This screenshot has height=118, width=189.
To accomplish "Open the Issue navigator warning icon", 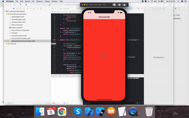I will [27, 8].
